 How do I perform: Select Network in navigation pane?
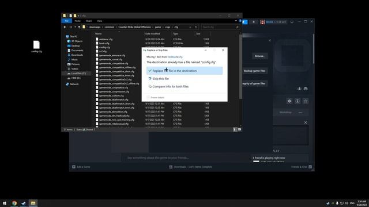pyautogui.click(x=72, y=84)
